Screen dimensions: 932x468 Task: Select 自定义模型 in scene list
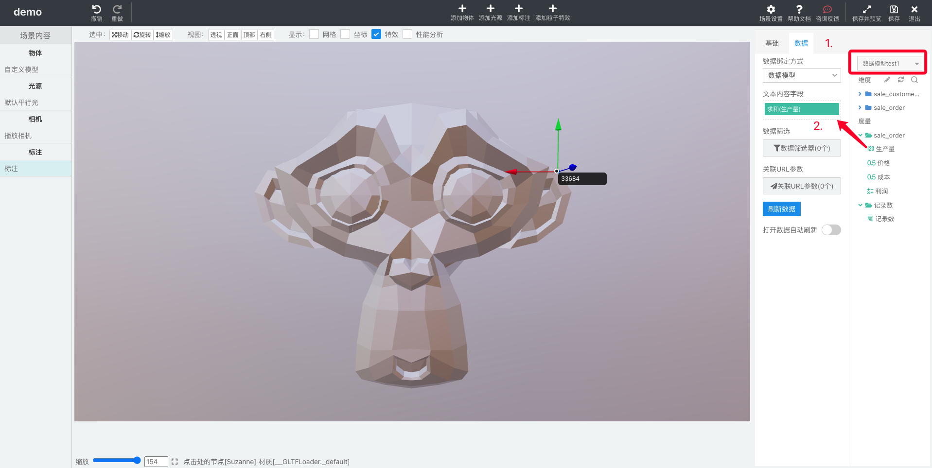pos(36,69)
